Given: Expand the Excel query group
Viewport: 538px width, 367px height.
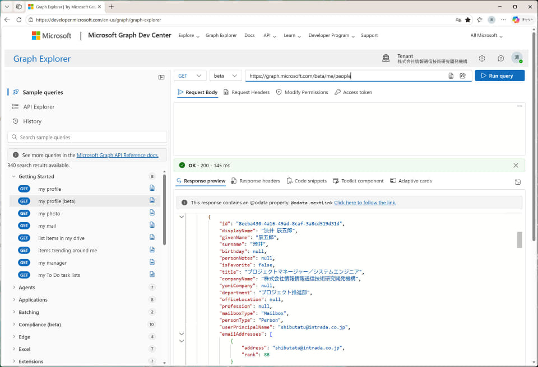Looking at the screenshot, I should tap(13, 349).
